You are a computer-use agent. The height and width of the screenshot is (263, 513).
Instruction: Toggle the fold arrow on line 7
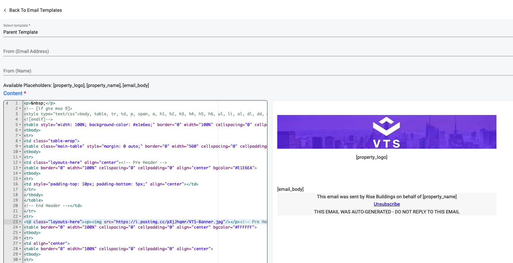[x=20, y=136]
